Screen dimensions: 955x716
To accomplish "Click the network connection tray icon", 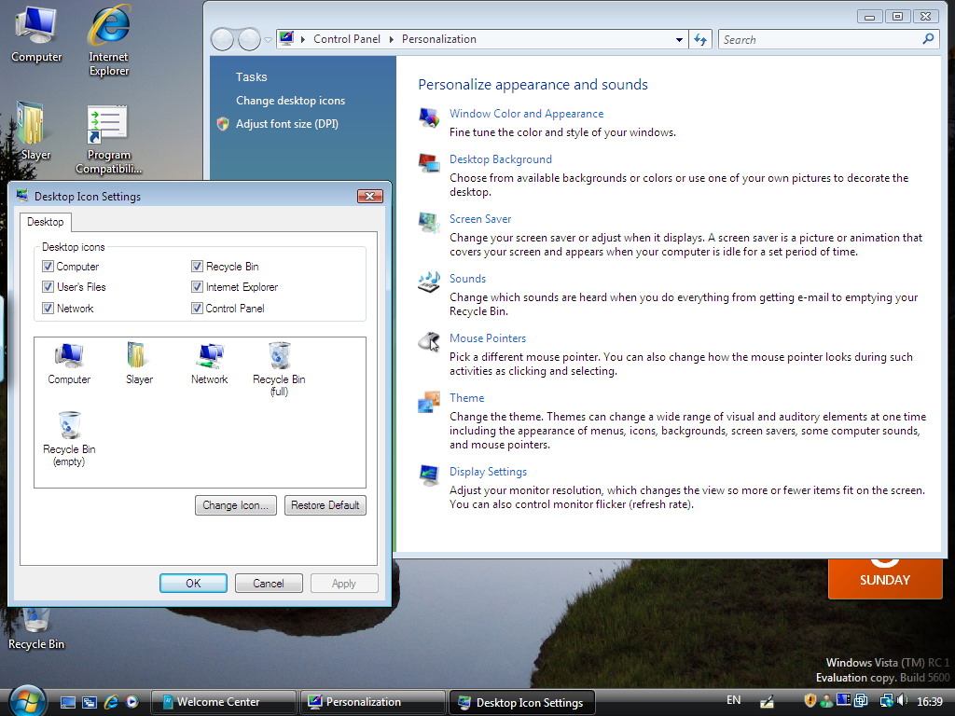I will 886,701.
